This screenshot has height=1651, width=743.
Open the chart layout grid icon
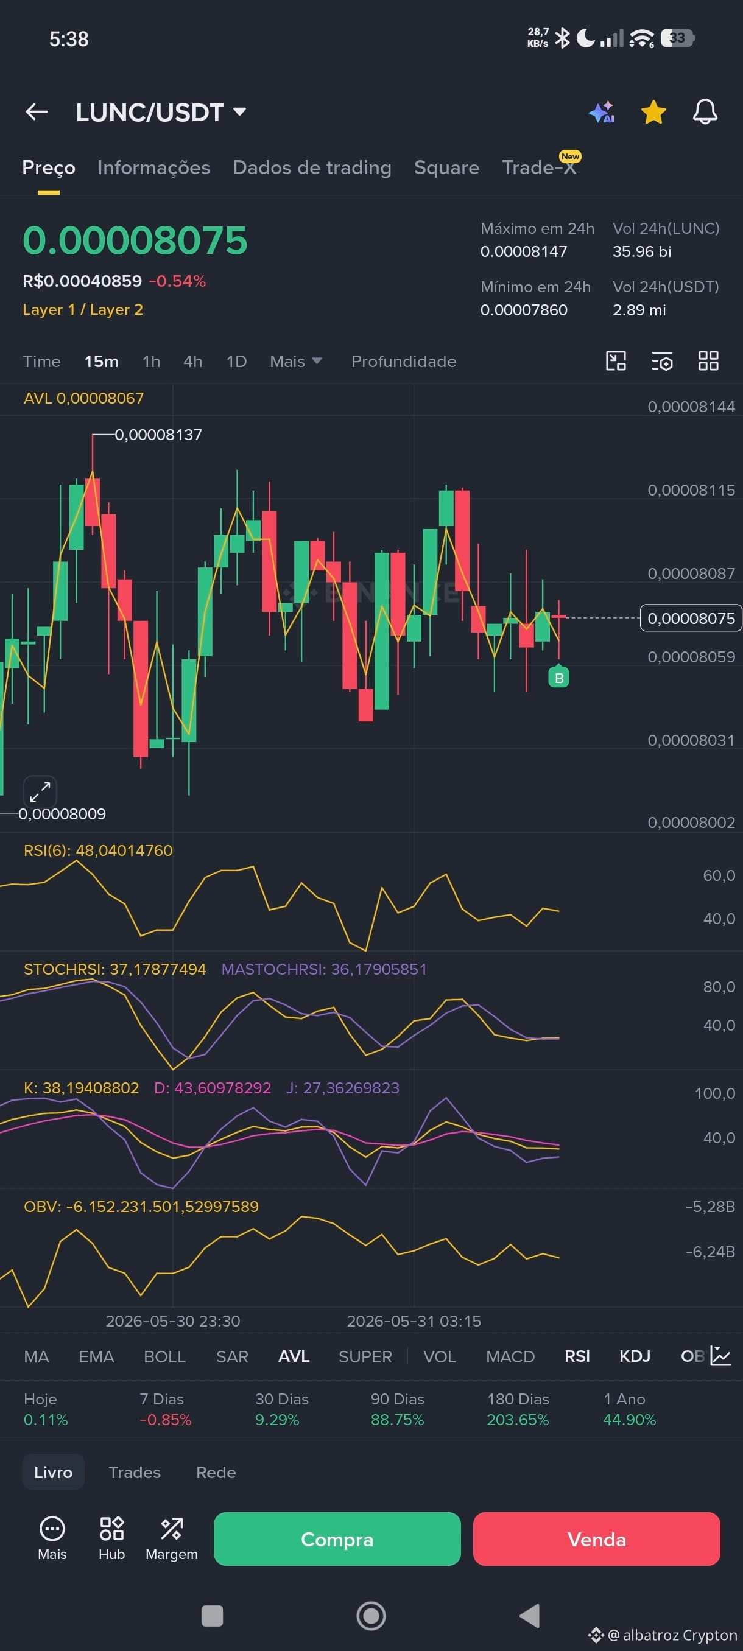[x=708, y=361]
